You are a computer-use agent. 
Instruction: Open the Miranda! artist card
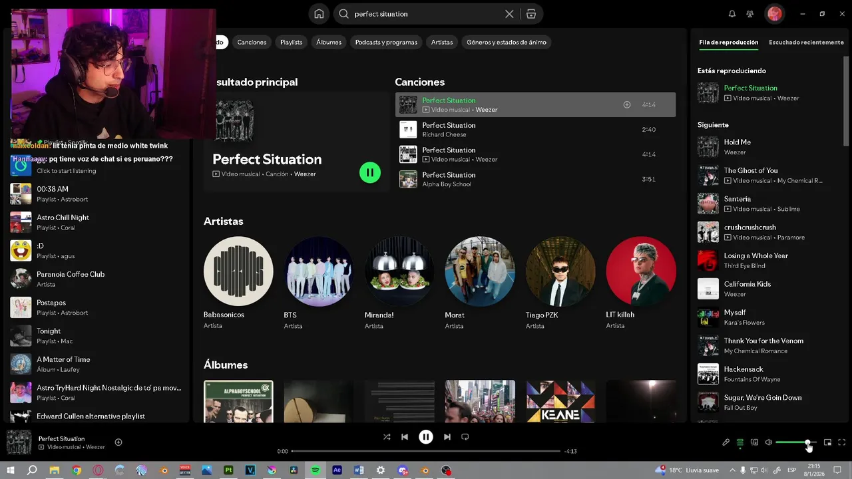(399, 283)
